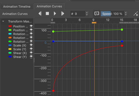The height and width of the screenshot is (96, 139).
Task: Toggle visibility of Scale (X) curve
Action: 31,45
